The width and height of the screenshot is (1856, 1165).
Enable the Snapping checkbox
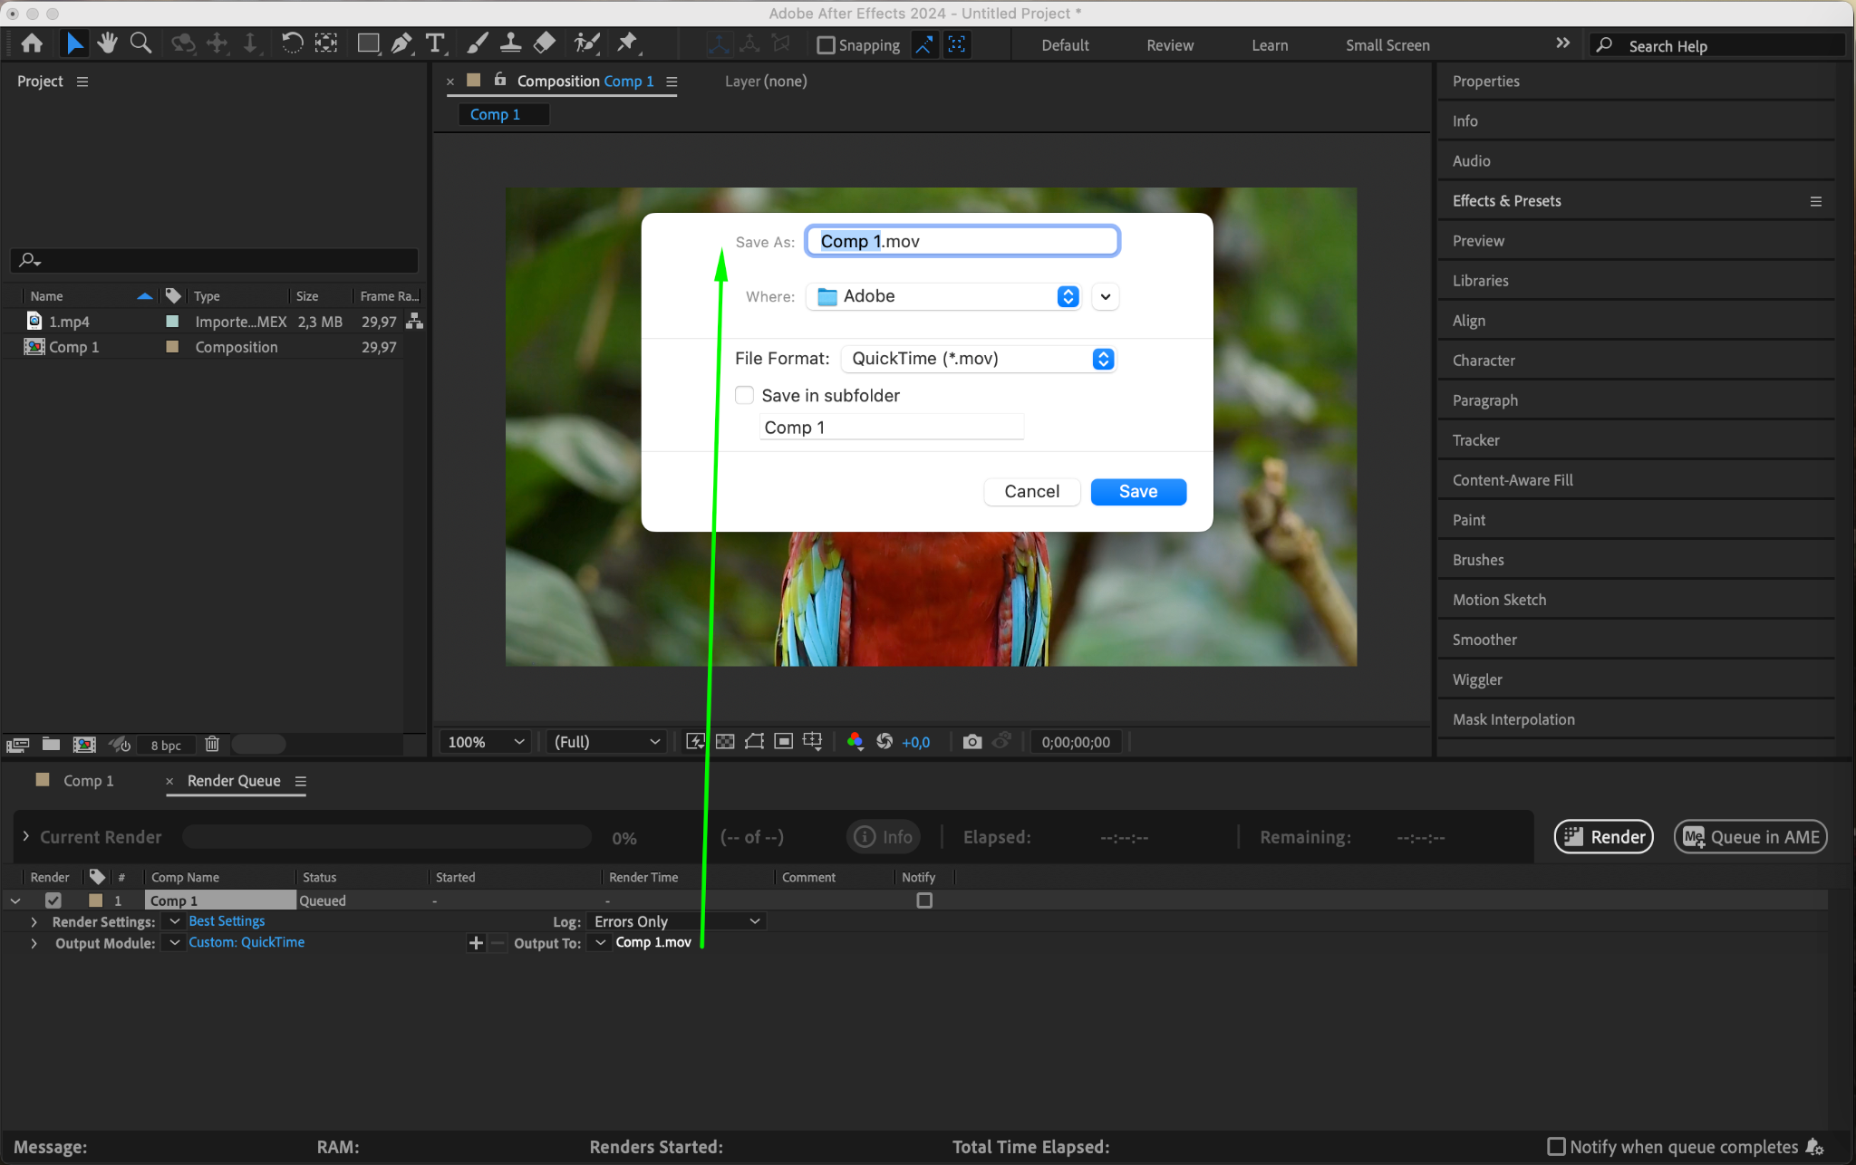[826, 45]
